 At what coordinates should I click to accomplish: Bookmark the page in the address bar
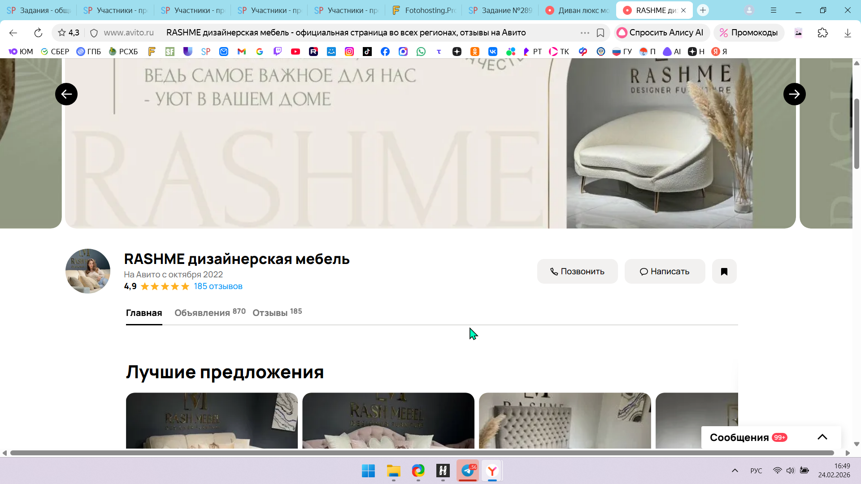click(600, 33)
